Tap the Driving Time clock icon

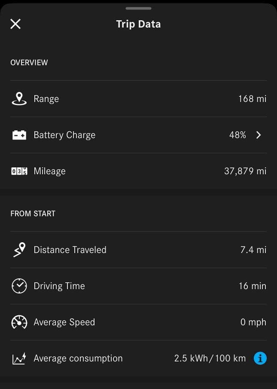[x=19, y=286]
